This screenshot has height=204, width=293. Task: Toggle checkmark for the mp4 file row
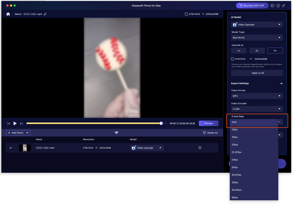click(11, 148)
